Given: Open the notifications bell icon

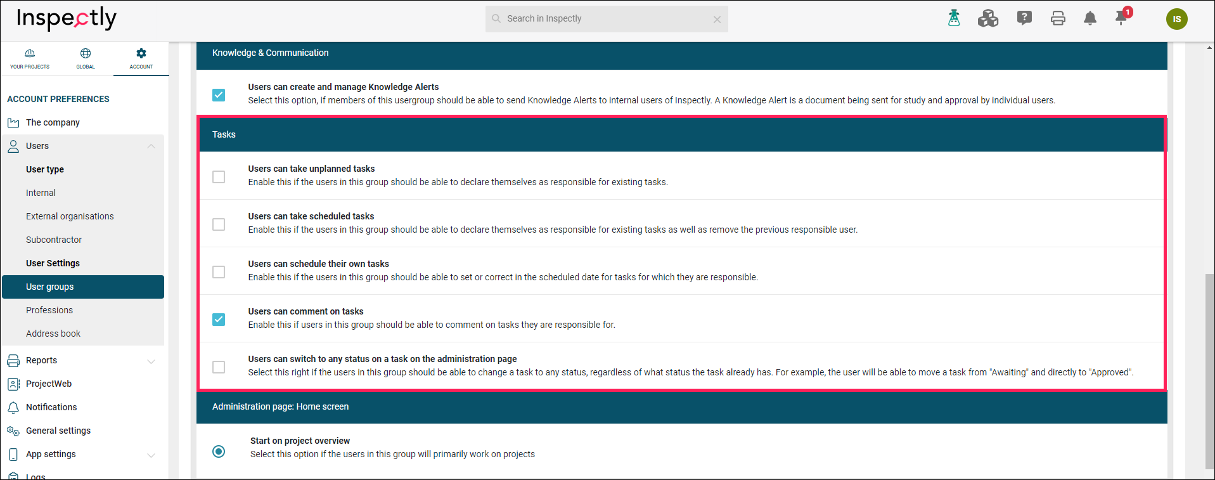Looking at the screenshot, I should (1090, 18).
